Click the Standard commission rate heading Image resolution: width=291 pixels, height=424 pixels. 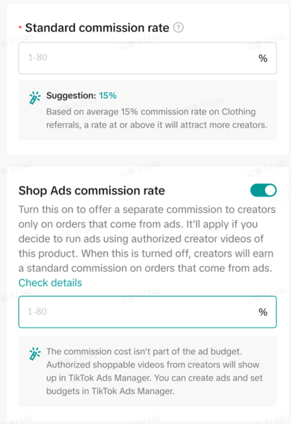point(97,28)
